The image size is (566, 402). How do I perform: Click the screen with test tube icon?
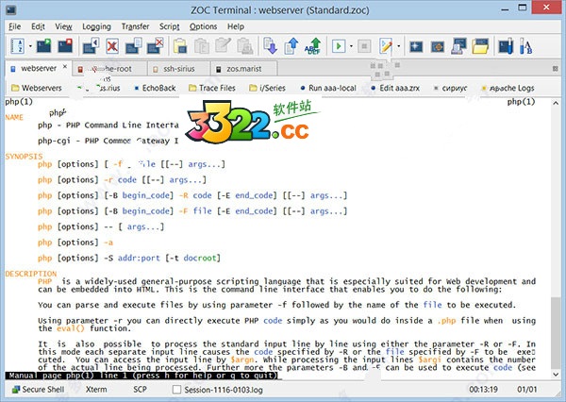506,46
